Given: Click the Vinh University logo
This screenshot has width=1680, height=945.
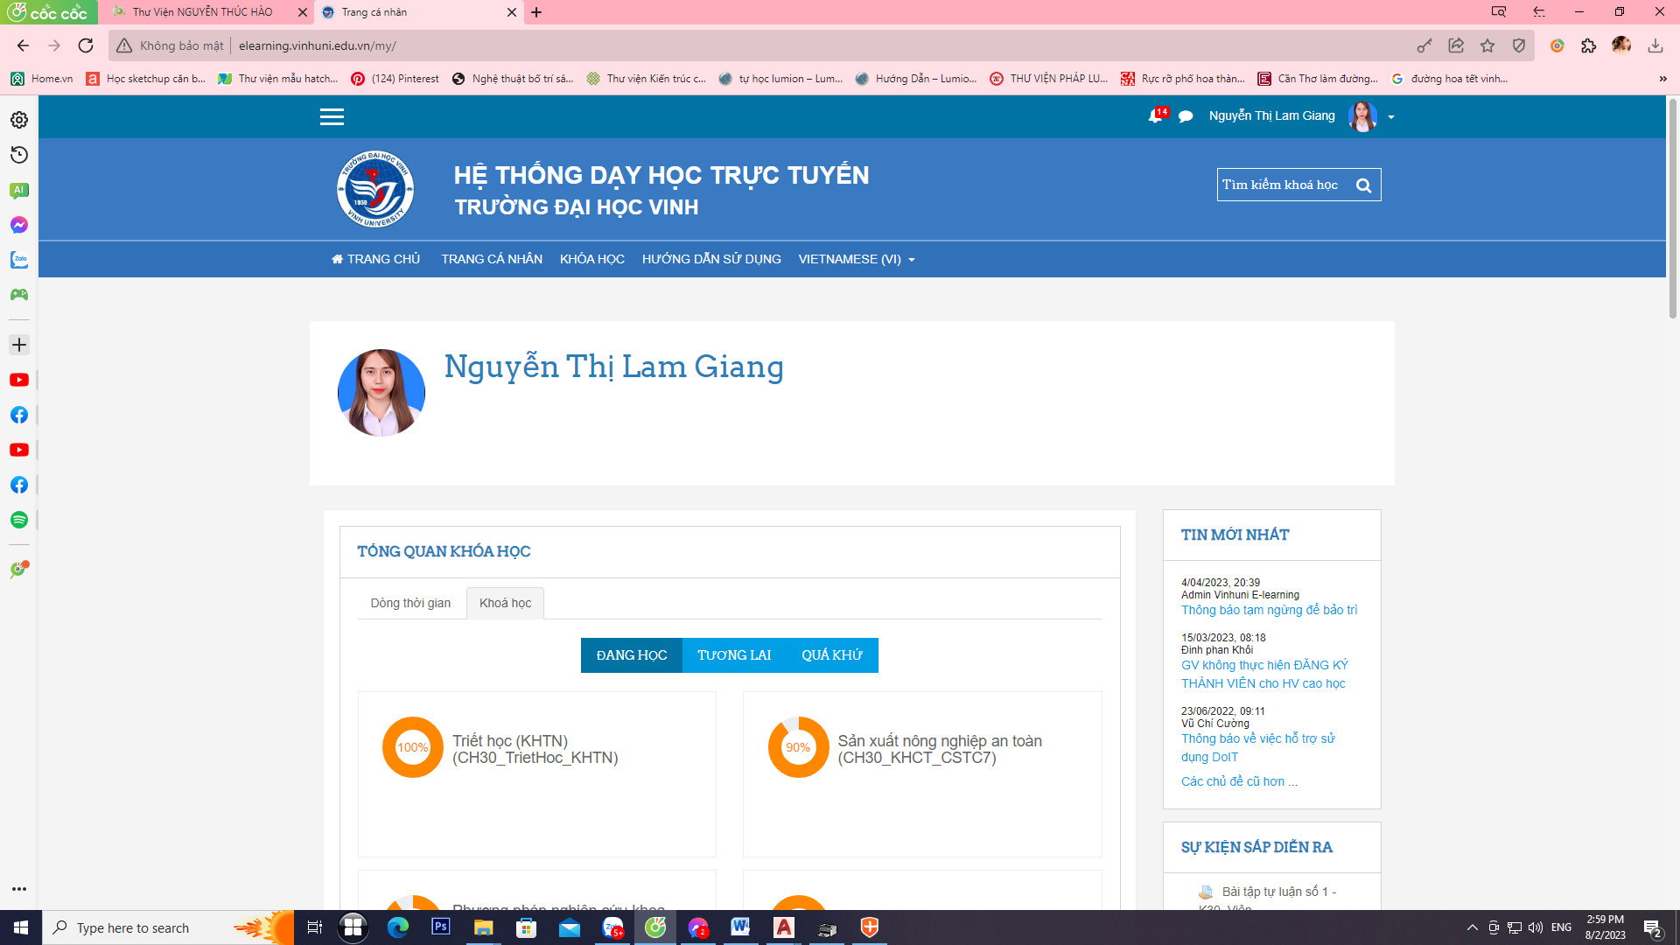Looking at the screenshot, I should (375, 189).
